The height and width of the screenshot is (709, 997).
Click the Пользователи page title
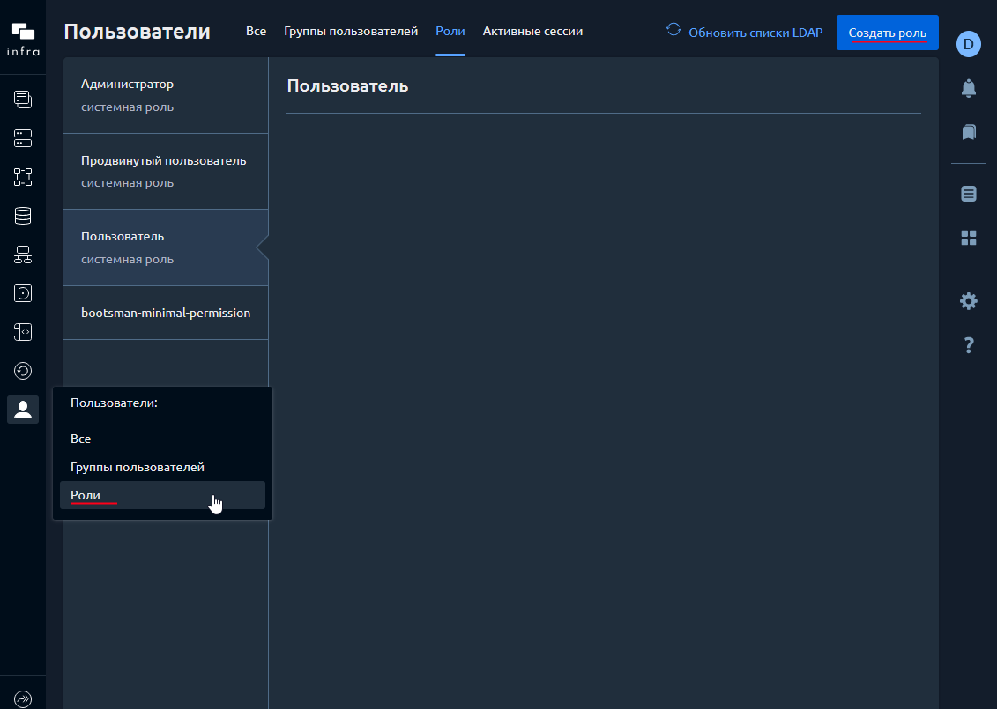click(138, 31)
